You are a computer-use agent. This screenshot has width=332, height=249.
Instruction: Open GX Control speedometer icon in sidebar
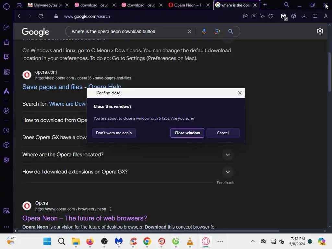coord(6,27)
